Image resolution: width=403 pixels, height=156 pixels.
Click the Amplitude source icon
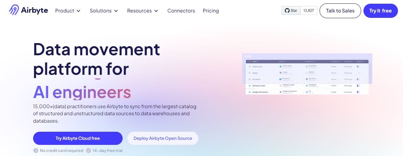pyautogui.click(x=281, y=67)
